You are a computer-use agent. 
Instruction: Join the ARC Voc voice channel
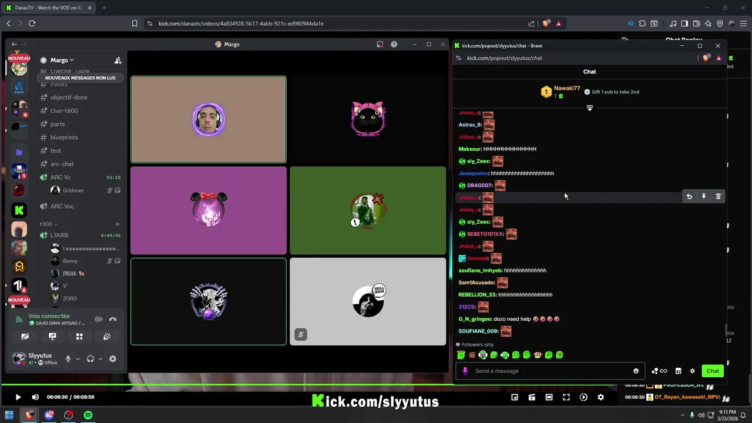click(62, 206)
